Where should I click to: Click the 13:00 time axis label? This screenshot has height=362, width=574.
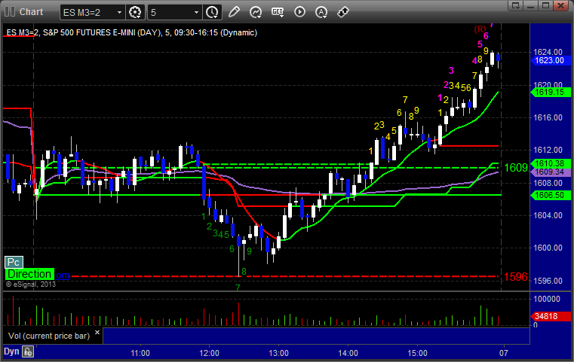point(278,353)
